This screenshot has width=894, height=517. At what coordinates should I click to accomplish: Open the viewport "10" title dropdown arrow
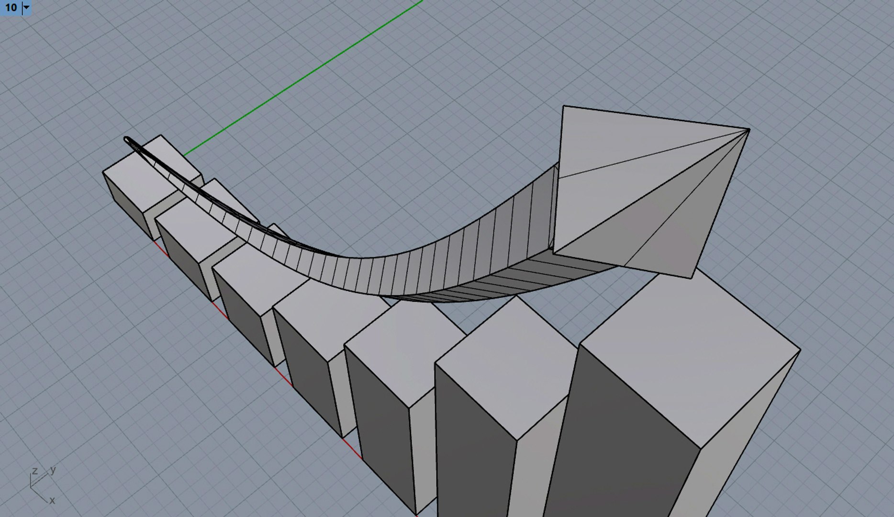click(26, 8)
